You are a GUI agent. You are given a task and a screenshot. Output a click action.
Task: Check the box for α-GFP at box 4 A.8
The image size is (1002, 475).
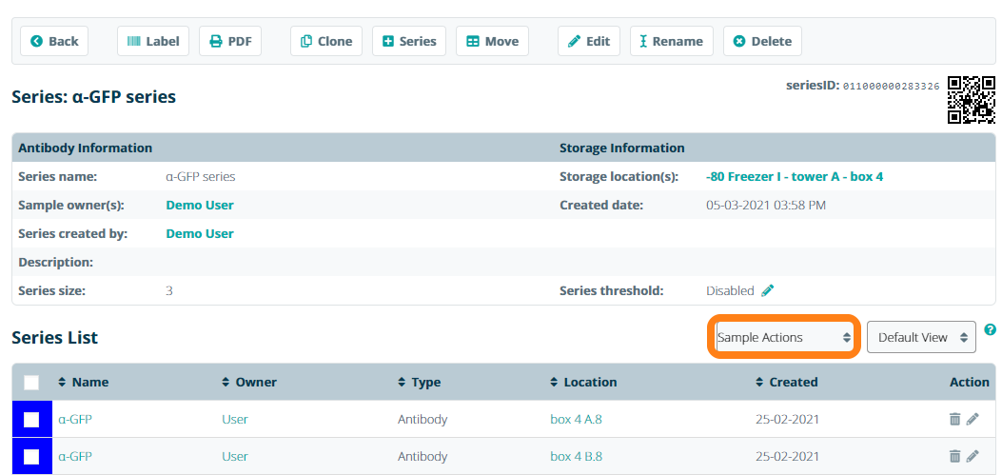pyautogui.click(x=31, y=419)
